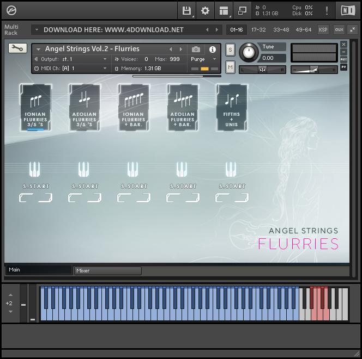
Task: Click Max voices value 999
Action: (x=174, y=59)
